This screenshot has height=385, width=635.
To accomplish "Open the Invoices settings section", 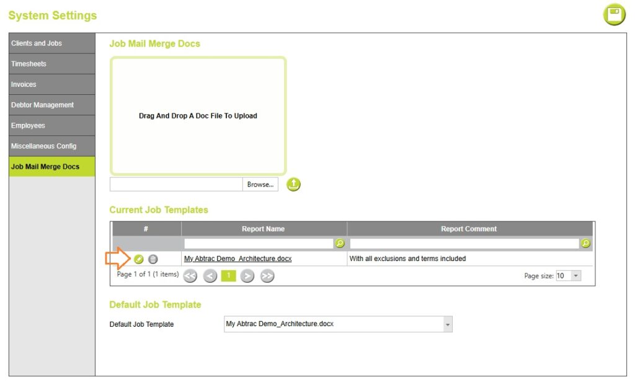I will point(52,84).
